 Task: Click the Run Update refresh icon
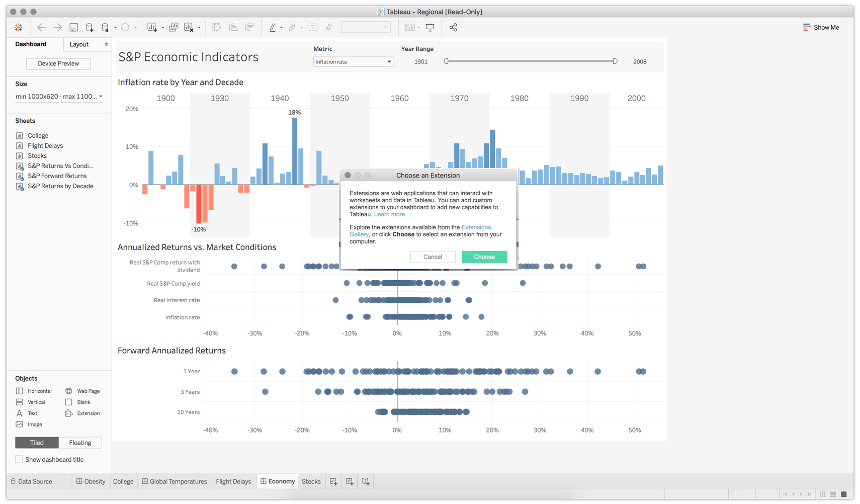pyautogui.click(x=125, y=27)
